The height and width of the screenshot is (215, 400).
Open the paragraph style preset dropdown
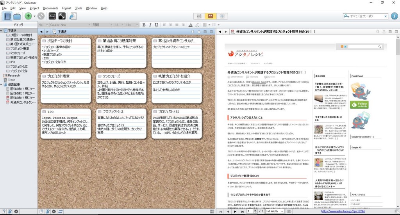click(43, 25)
